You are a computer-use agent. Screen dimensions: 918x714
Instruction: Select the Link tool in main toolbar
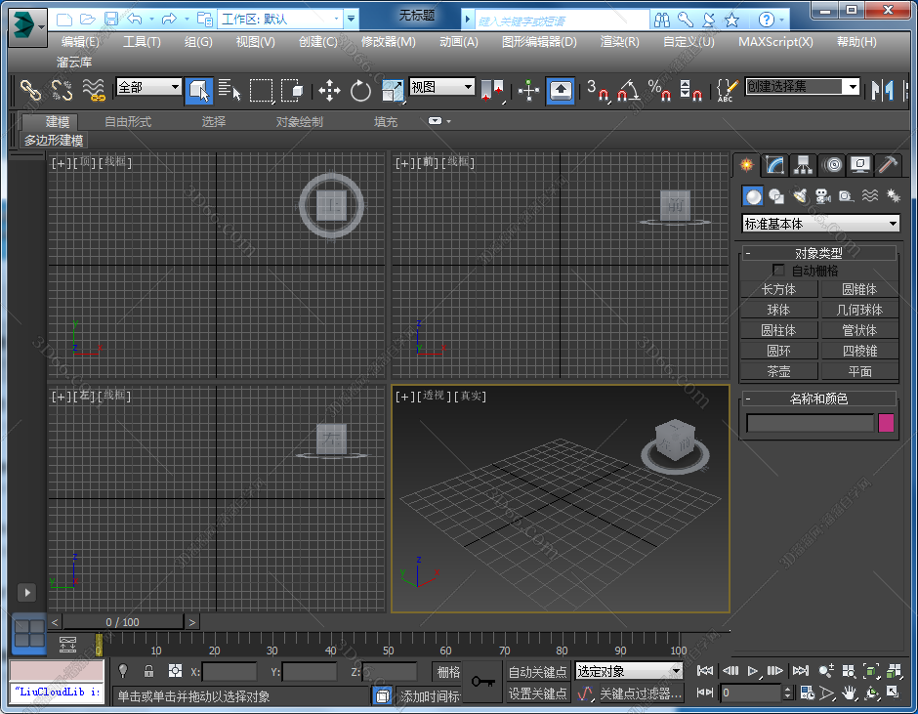coord(30,91)
